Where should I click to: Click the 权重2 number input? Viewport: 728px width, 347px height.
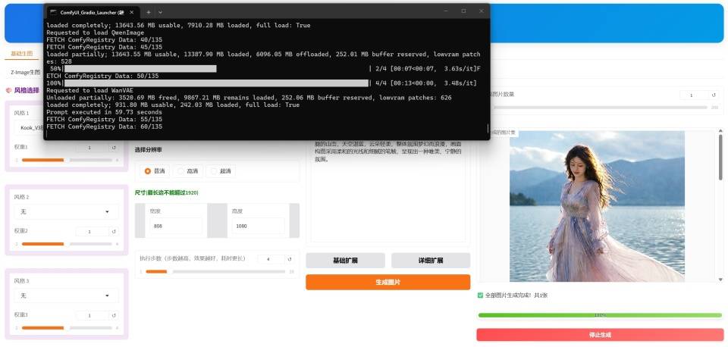point(93,232)
